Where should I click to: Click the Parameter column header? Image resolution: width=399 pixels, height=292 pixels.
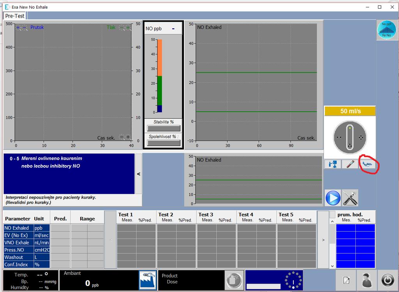[18, 219]
